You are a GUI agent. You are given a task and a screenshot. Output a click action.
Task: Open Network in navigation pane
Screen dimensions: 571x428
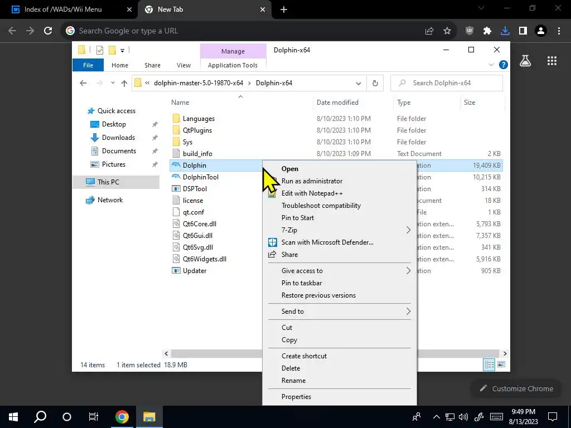tap(110, 200)
